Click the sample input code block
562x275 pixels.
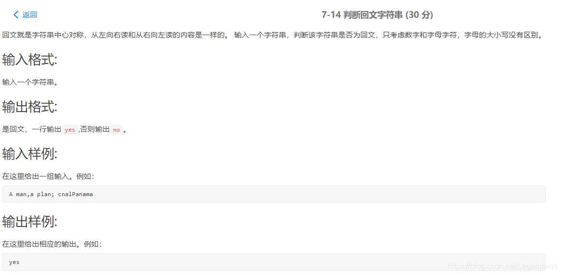coord(274,194)
